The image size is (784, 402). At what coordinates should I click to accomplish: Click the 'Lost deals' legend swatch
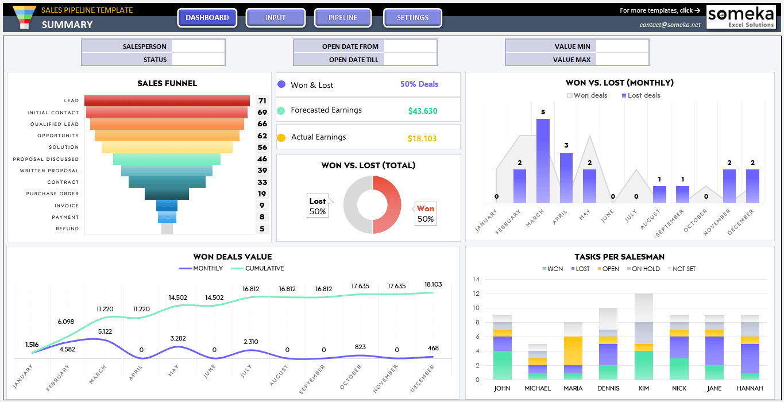click(x=624, y=95)
